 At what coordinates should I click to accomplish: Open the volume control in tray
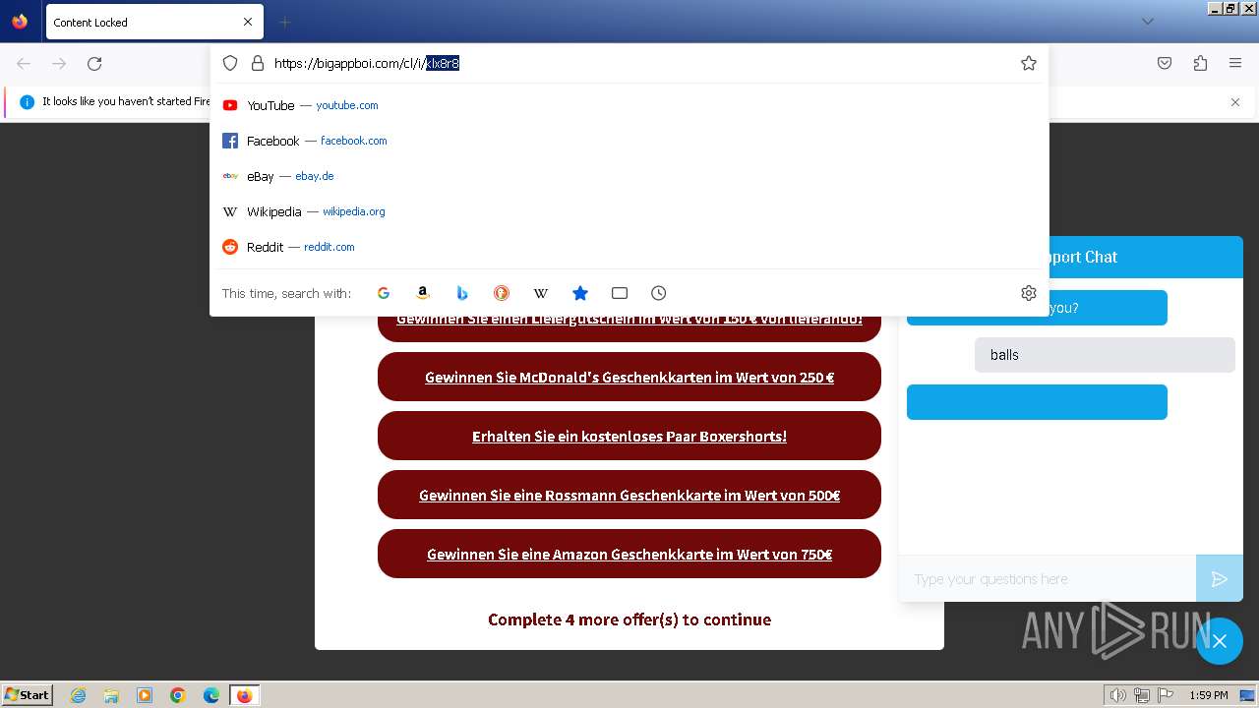point(1118,695)
